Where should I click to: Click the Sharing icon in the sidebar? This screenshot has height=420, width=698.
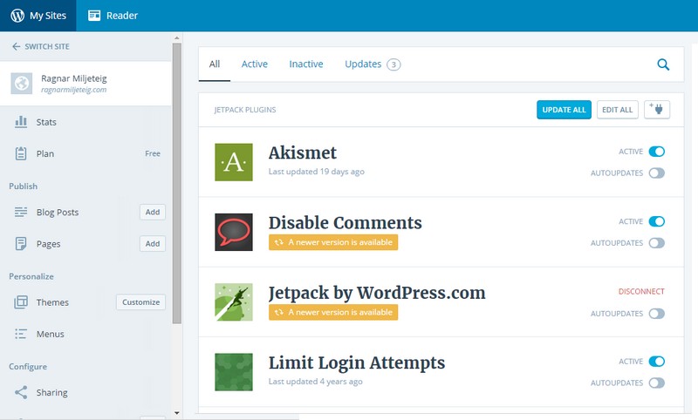[x=21, y=392]
